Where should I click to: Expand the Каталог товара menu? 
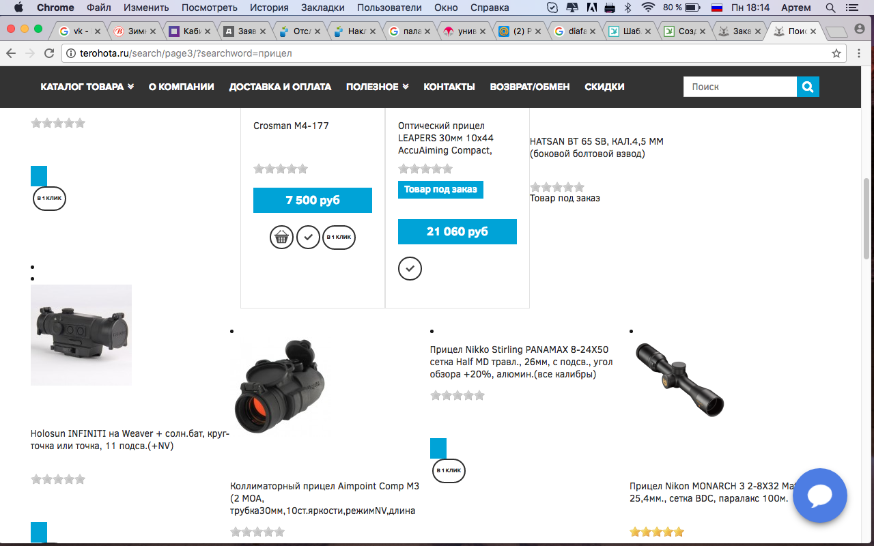pyautogui.click(x=87, y=87)
